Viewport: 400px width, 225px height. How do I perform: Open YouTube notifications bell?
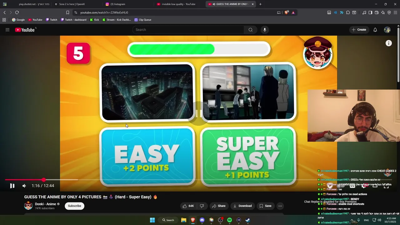click(x=375, y=30)
